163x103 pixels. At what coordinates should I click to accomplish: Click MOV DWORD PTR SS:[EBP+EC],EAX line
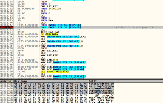click(x=63, y=37)
